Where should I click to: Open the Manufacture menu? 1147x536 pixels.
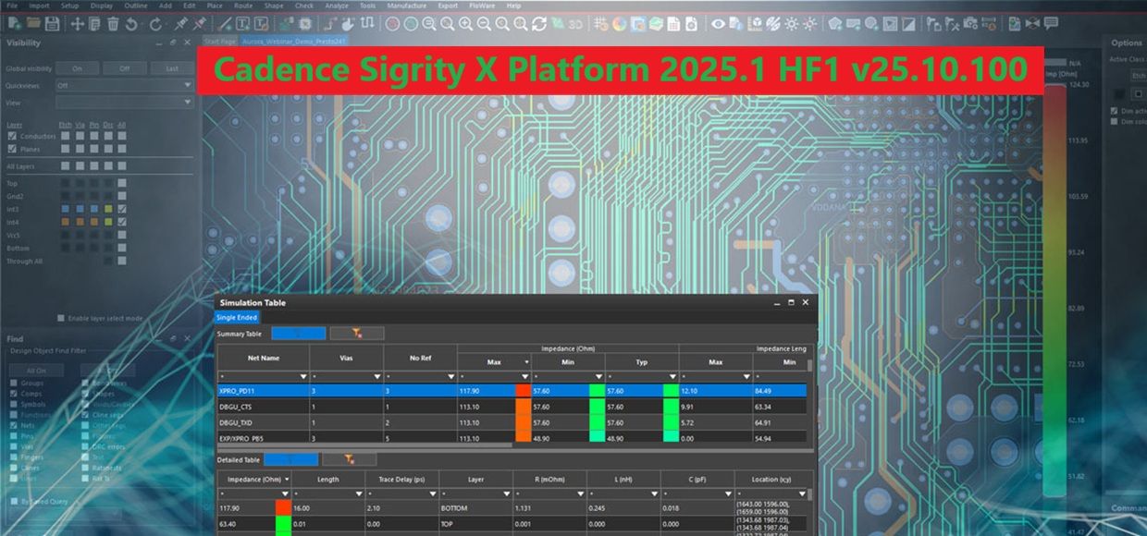(x=407, y=6)
